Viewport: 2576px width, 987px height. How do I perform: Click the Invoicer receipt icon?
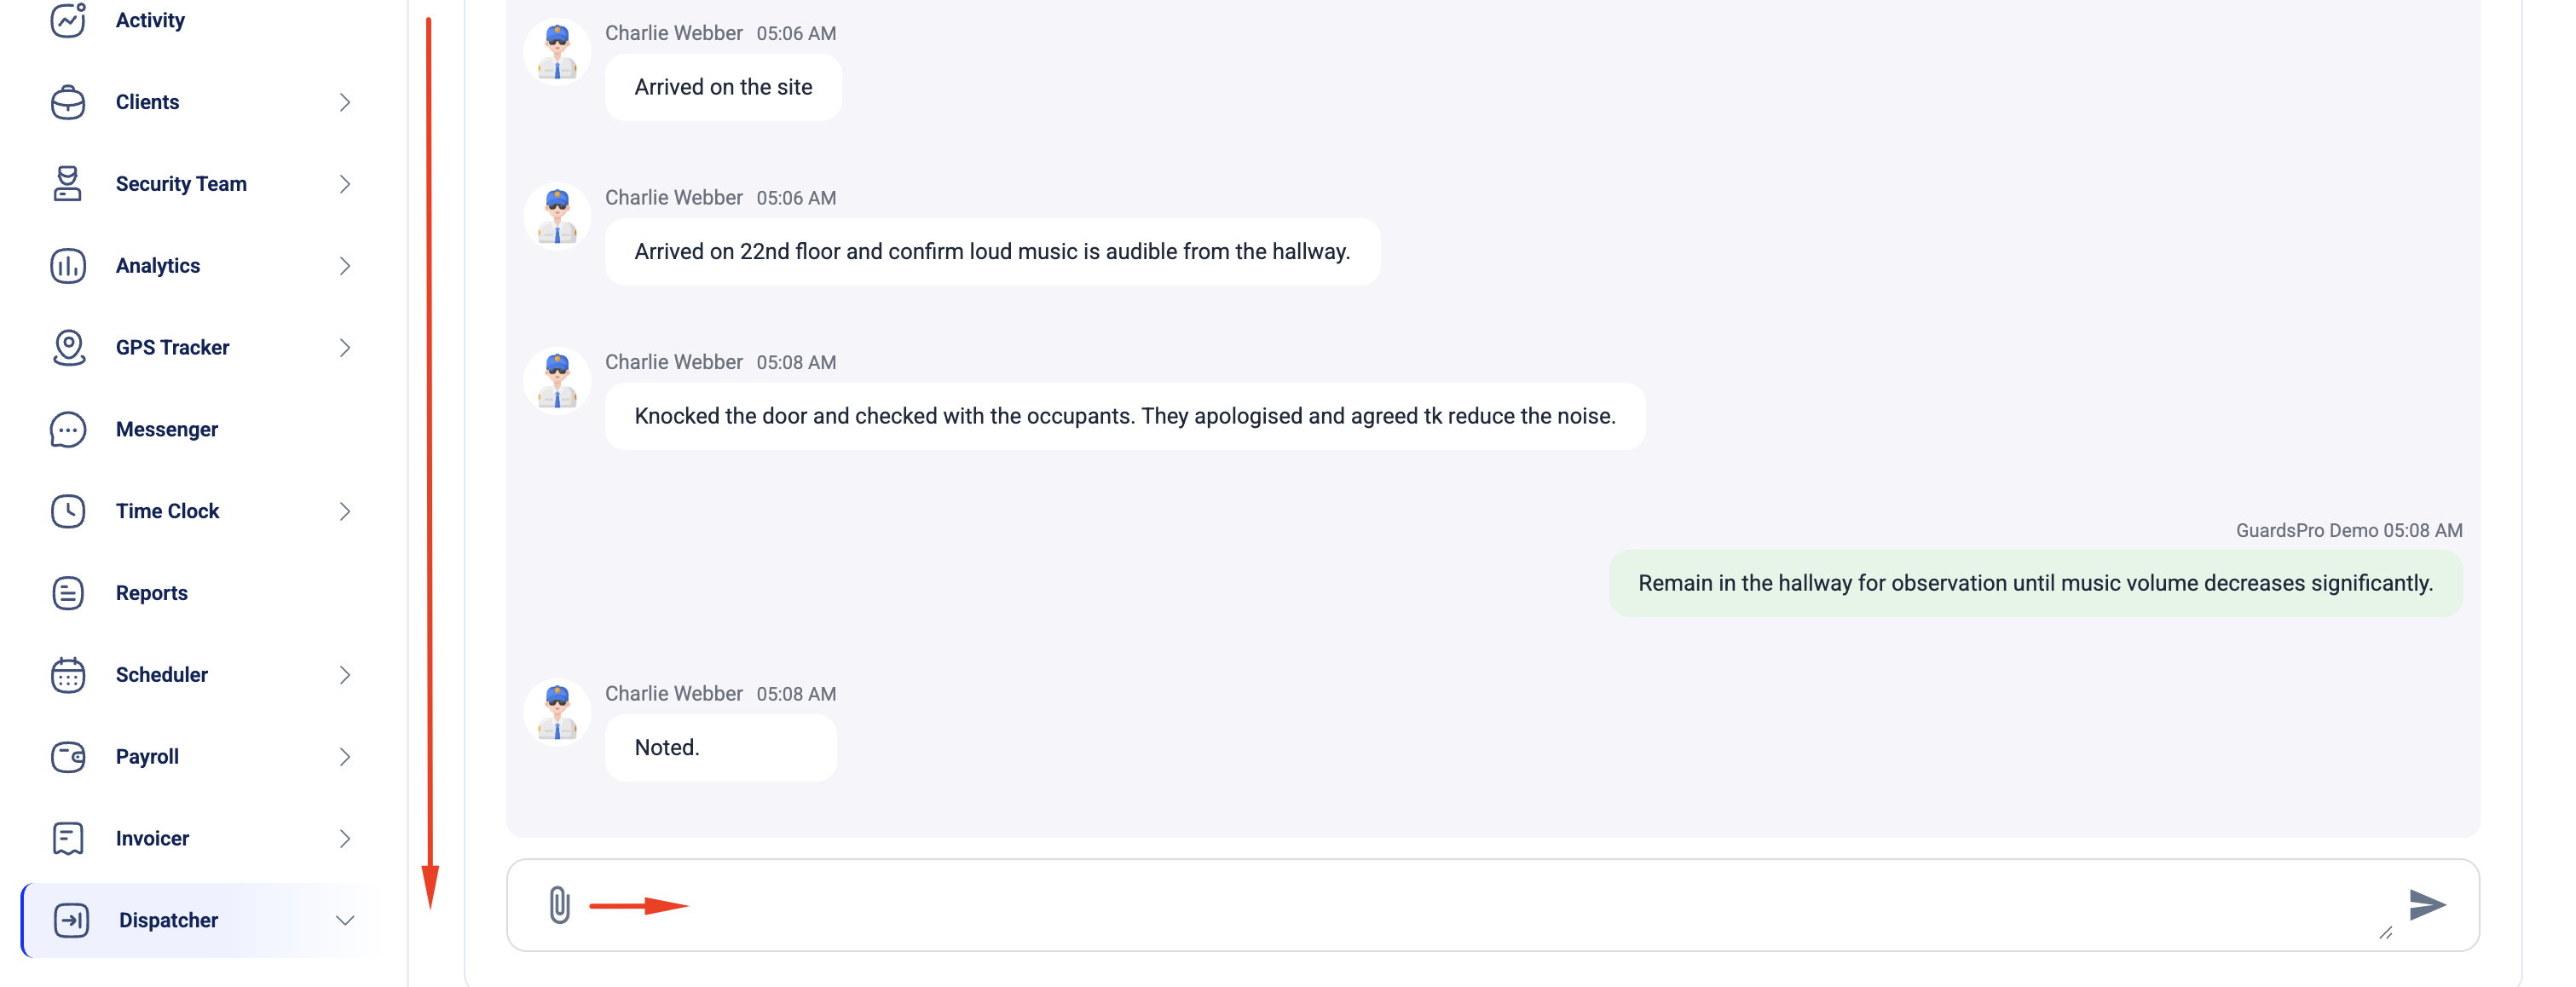point(68,838)
